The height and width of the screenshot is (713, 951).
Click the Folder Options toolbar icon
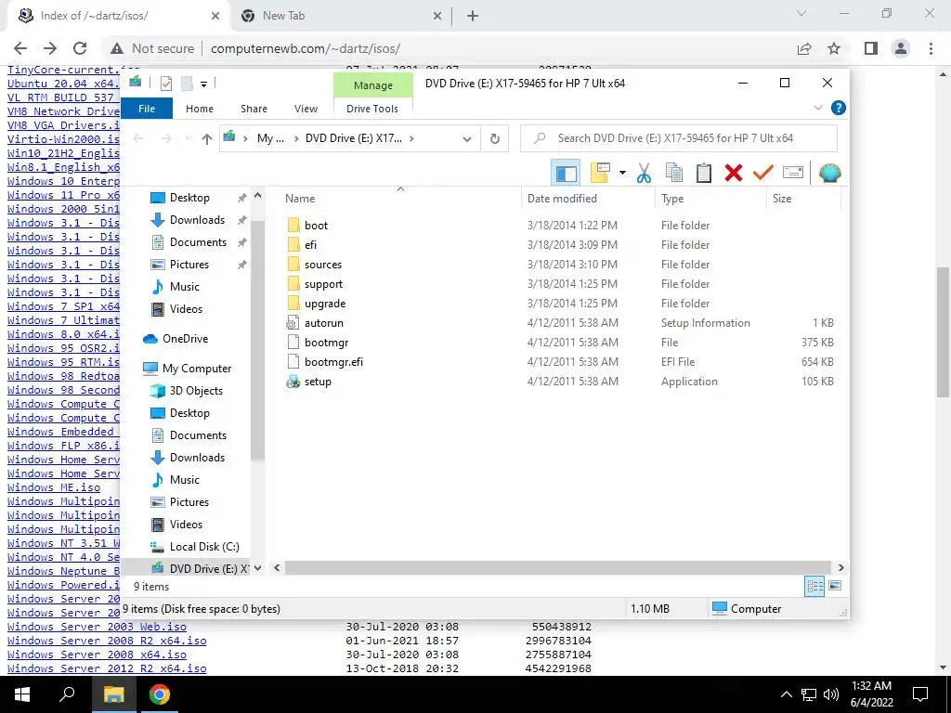(600, 173)
